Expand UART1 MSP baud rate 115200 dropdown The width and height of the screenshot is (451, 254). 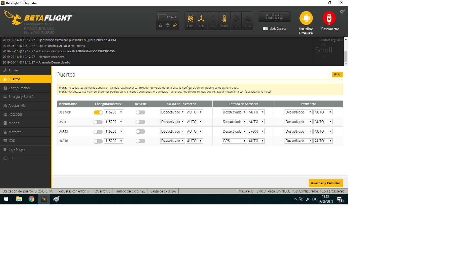[x=114, y=122]
